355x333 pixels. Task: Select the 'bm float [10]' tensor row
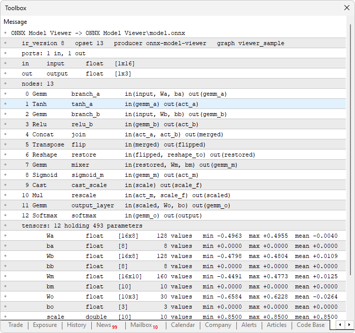[173, 286]
